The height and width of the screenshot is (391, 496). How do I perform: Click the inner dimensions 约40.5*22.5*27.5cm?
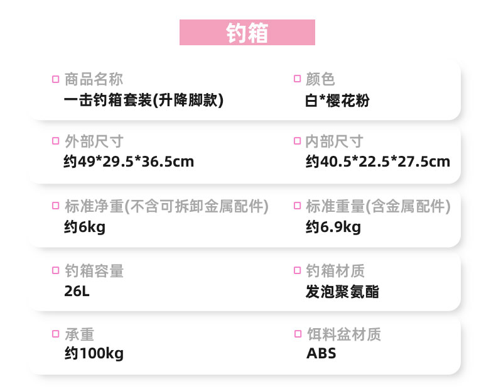[x=378, y=162]
